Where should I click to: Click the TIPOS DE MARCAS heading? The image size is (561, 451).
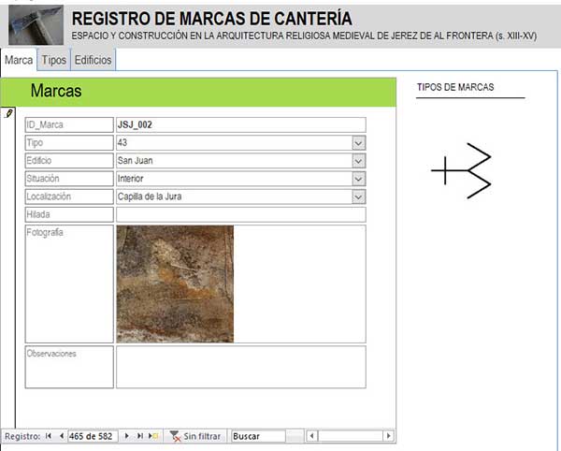pos(455,87)
